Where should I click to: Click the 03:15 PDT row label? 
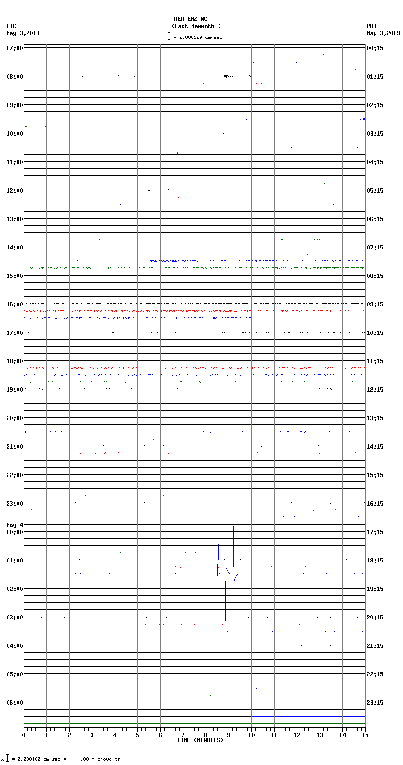tap(375, 134)
